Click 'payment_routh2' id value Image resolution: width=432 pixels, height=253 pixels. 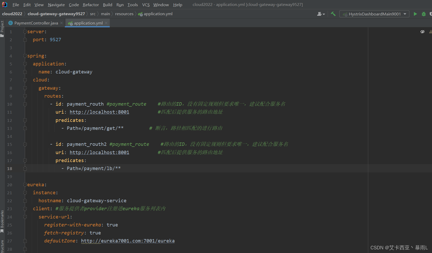click(87, 144)
